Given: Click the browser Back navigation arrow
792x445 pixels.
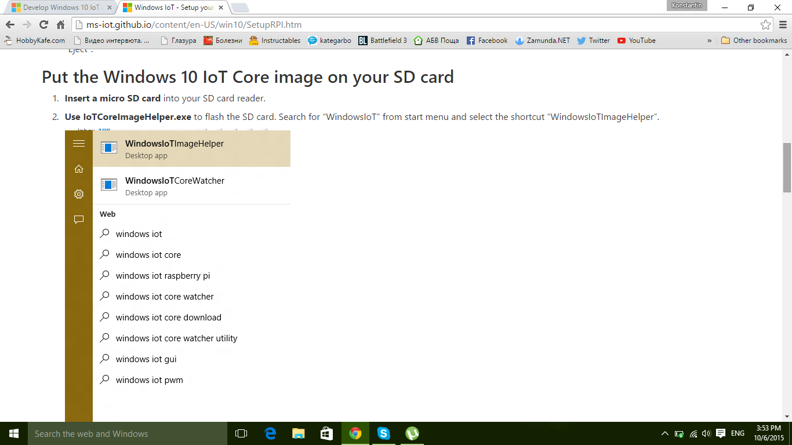Looking at the screenshot, I should (x=9, y=25).
